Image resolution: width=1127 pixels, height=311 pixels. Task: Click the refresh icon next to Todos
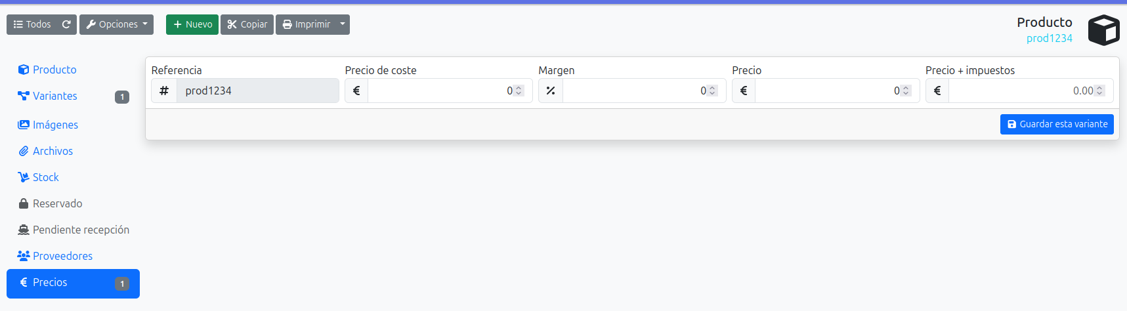(x=66, y=25)
